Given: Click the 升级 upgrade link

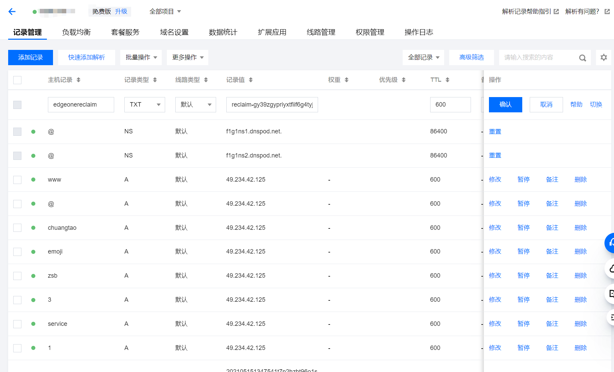Looking at the screenshot, I should (x=121, y=12).
